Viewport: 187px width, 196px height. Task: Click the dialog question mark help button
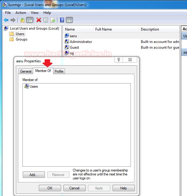[119, 60]
